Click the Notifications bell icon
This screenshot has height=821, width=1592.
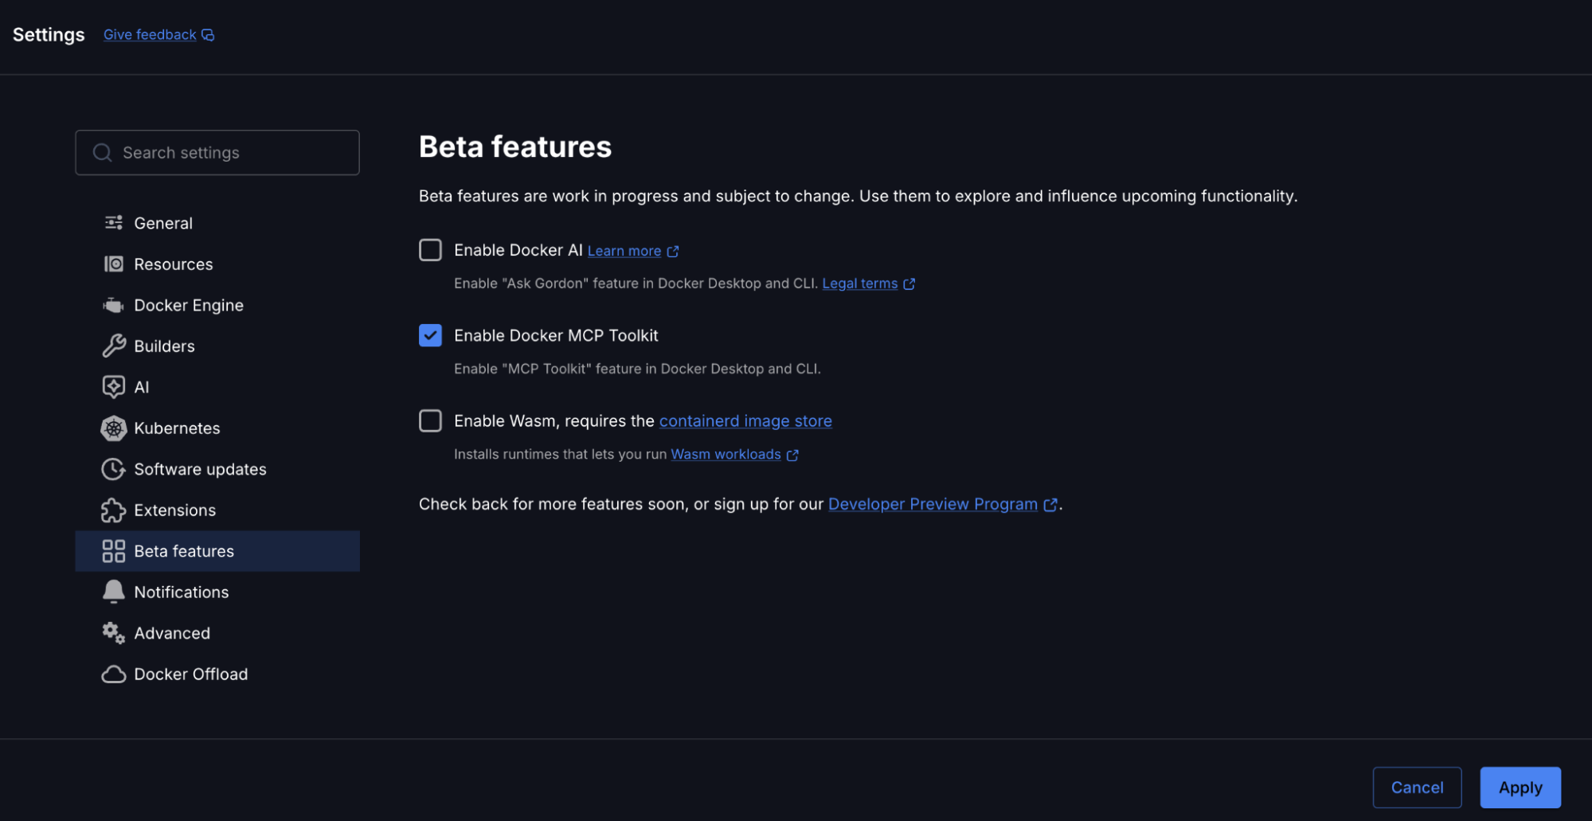click(114, 592)
